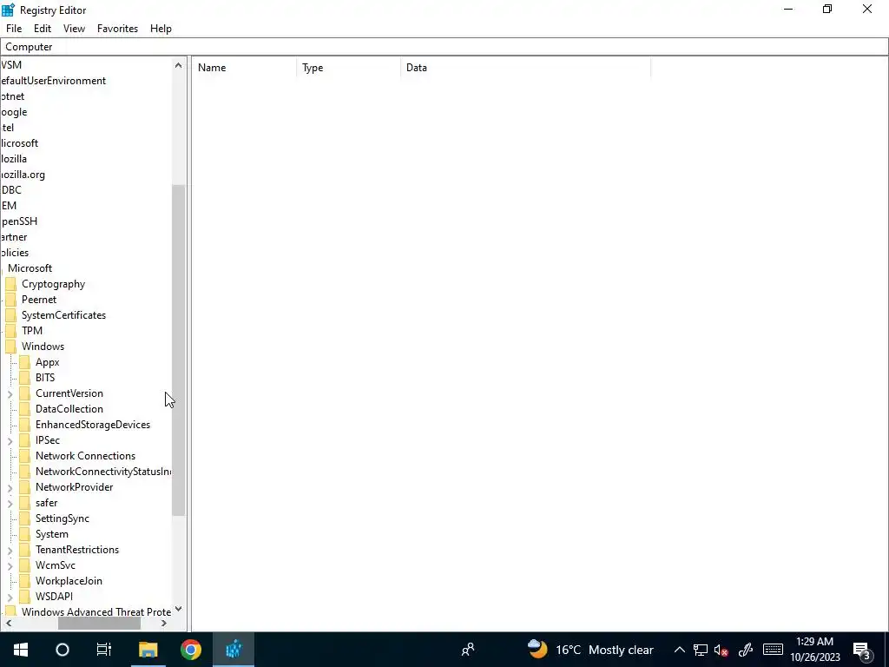The image size is (889, 667).
Task: Click the tree scroll up arrow
Action: point(179,65)
